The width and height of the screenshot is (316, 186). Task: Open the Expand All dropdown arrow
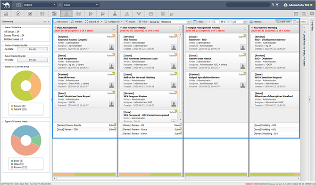coord(101,22)
